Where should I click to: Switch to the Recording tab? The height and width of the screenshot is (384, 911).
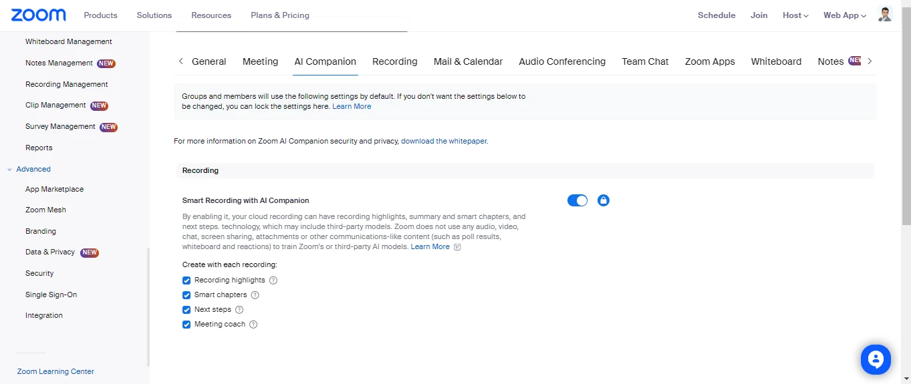[x=395, y=61]
